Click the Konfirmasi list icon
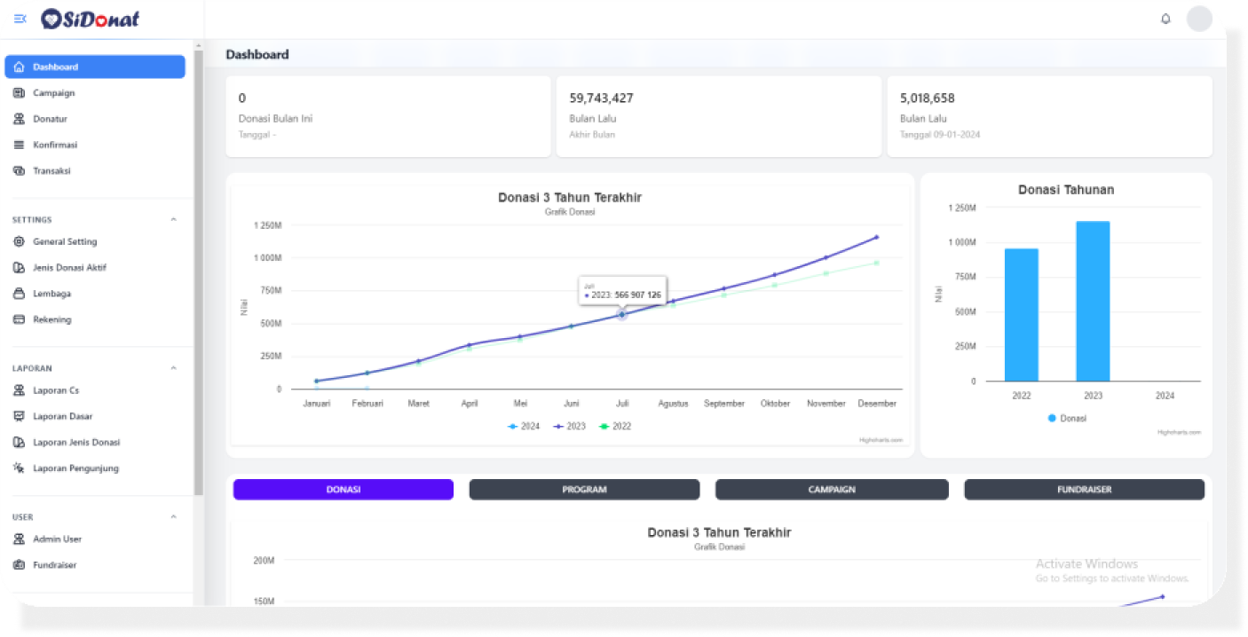 click(x=19, y=145)
